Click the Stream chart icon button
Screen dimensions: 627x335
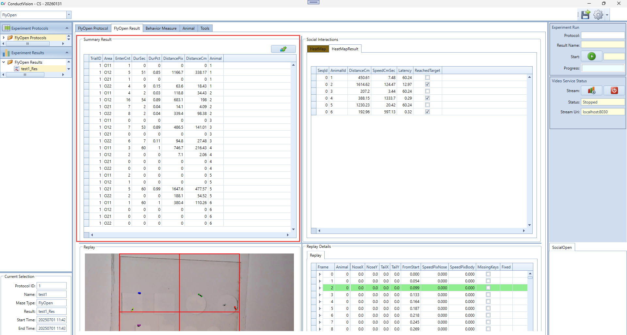pyautogui.click(x=591, y=91)
